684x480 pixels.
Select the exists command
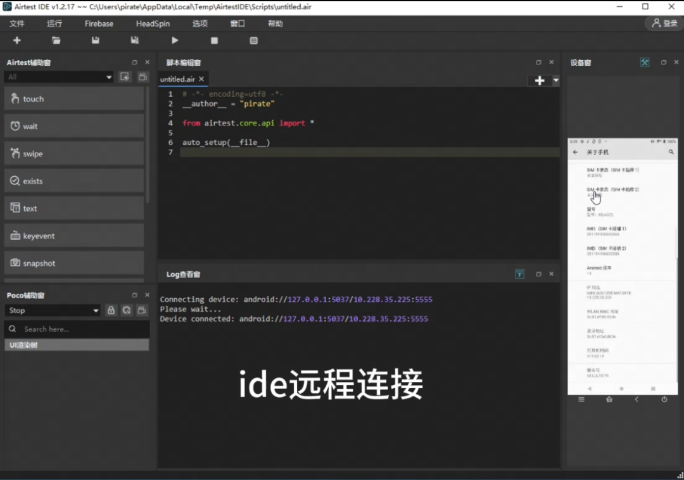(74, 181)
